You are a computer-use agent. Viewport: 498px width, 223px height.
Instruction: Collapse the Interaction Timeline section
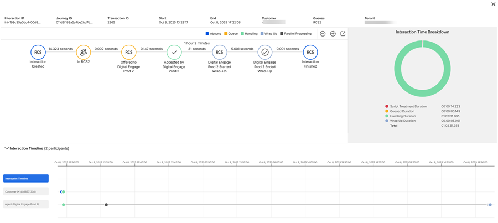[x=7, y=149]
